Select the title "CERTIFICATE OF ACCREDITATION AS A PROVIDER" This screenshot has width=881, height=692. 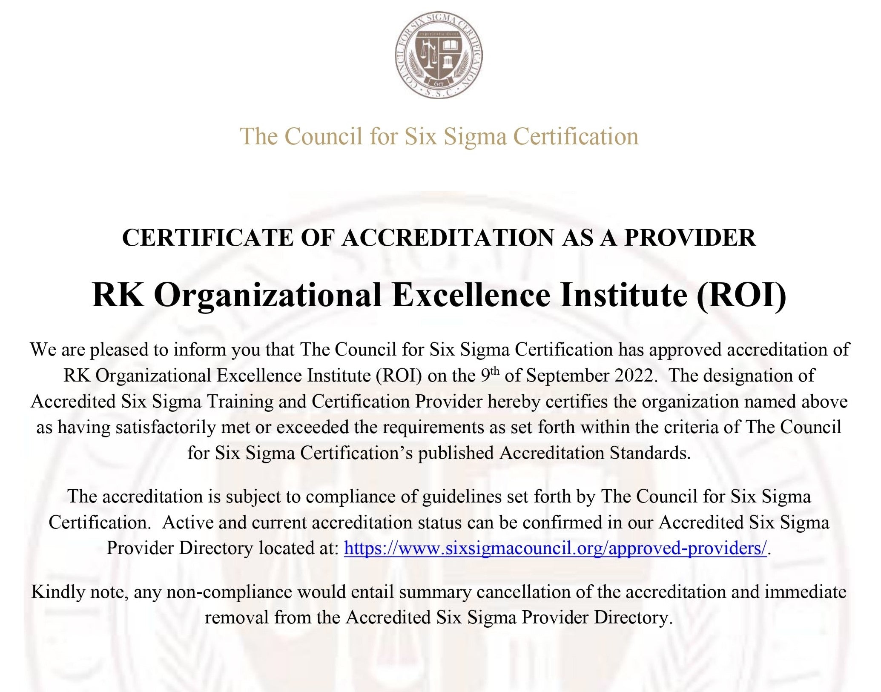pos(439,238)
